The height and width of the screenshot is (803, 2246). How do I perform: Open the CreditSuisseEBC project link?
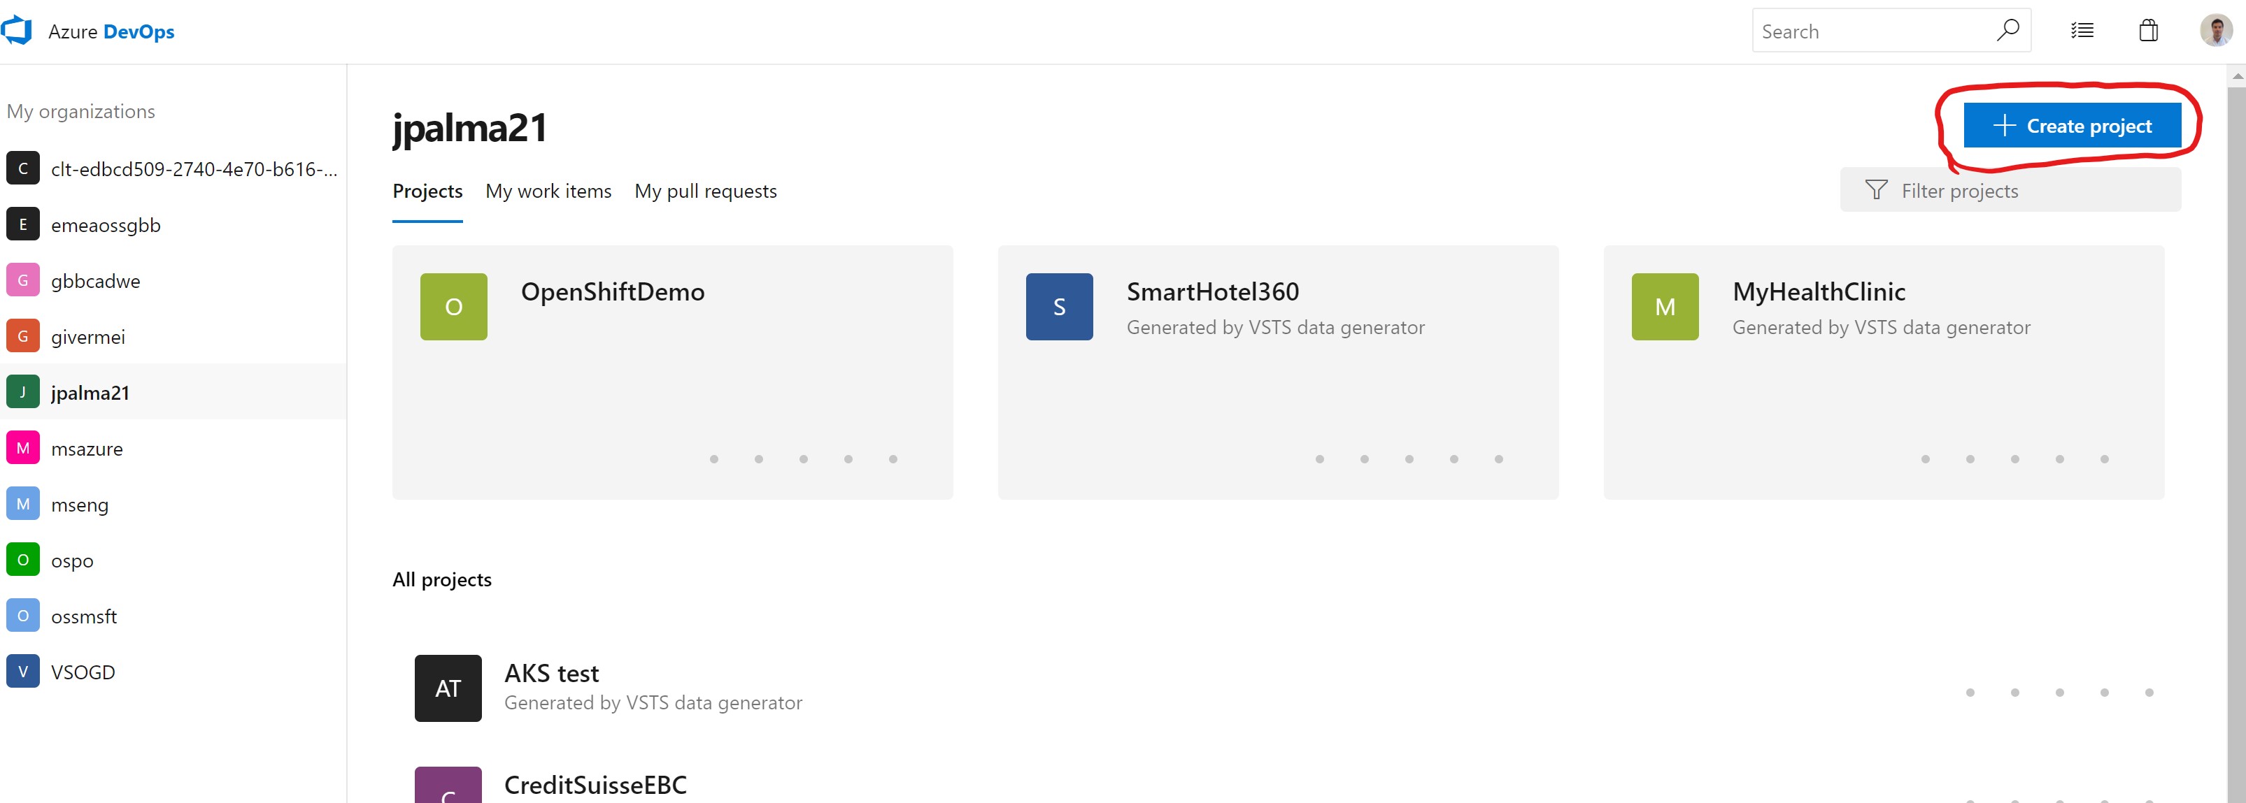[x=595, y=785]
